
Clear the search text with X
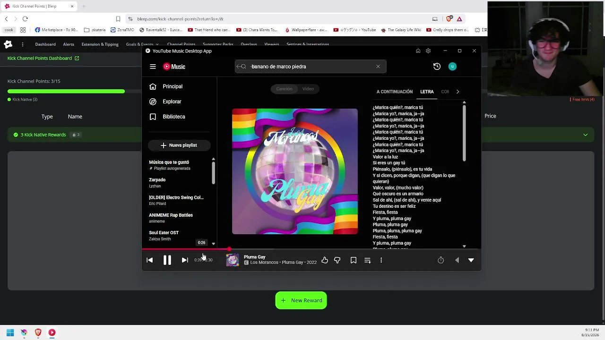(x=378, y=67)
